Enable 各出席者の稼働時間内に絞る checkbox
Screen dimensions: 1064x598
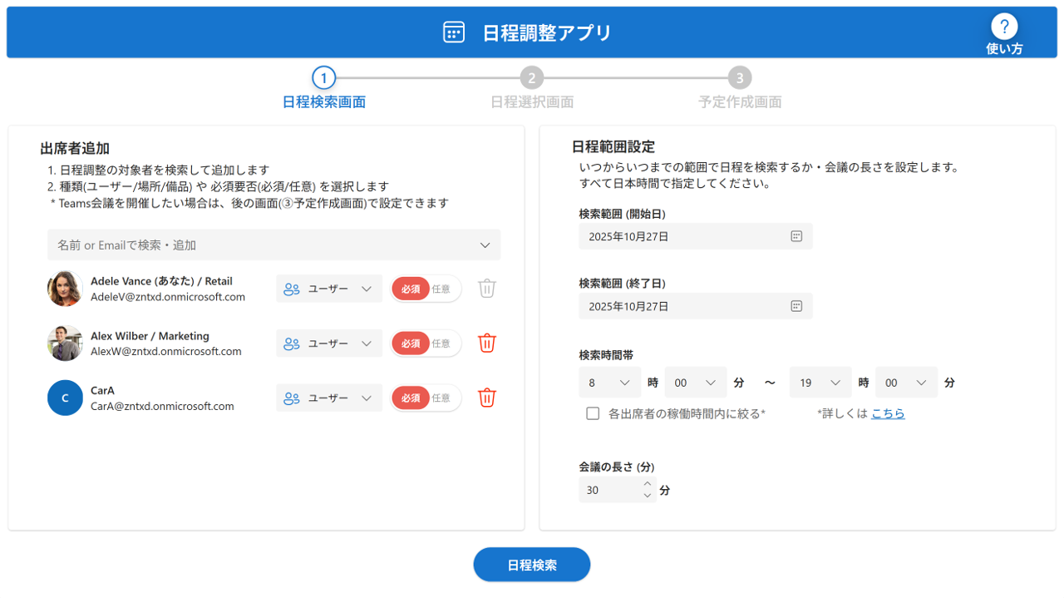click(593, 413)
